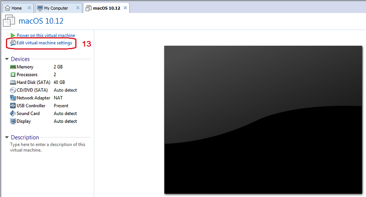This screenshot has width=366, height=197.
Task: Click the Memory device icon
Action: (x=13, y=67)
